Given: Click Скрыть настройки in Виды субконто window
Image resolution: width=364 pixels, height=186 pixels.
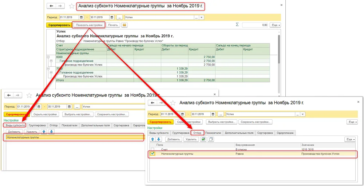Looking at the screenshot, I should coord(45,114).
